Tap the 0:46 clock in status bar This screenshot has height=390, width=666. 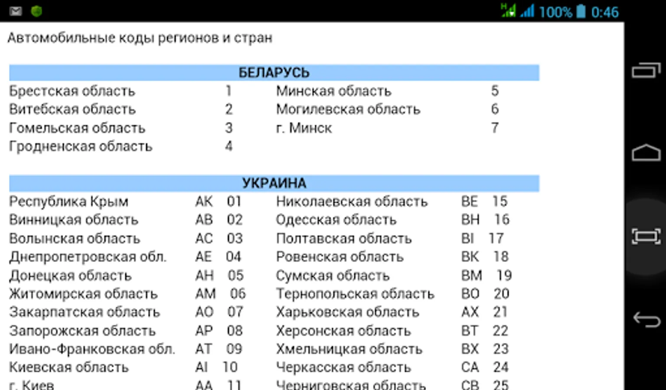click(x=604, y=12)
